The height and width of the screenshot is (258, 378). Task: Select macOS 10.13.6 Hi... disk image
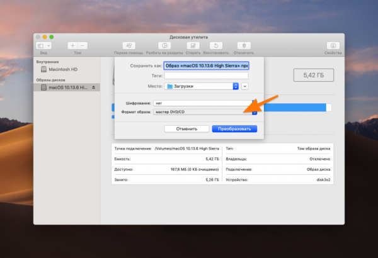[67, 87]
